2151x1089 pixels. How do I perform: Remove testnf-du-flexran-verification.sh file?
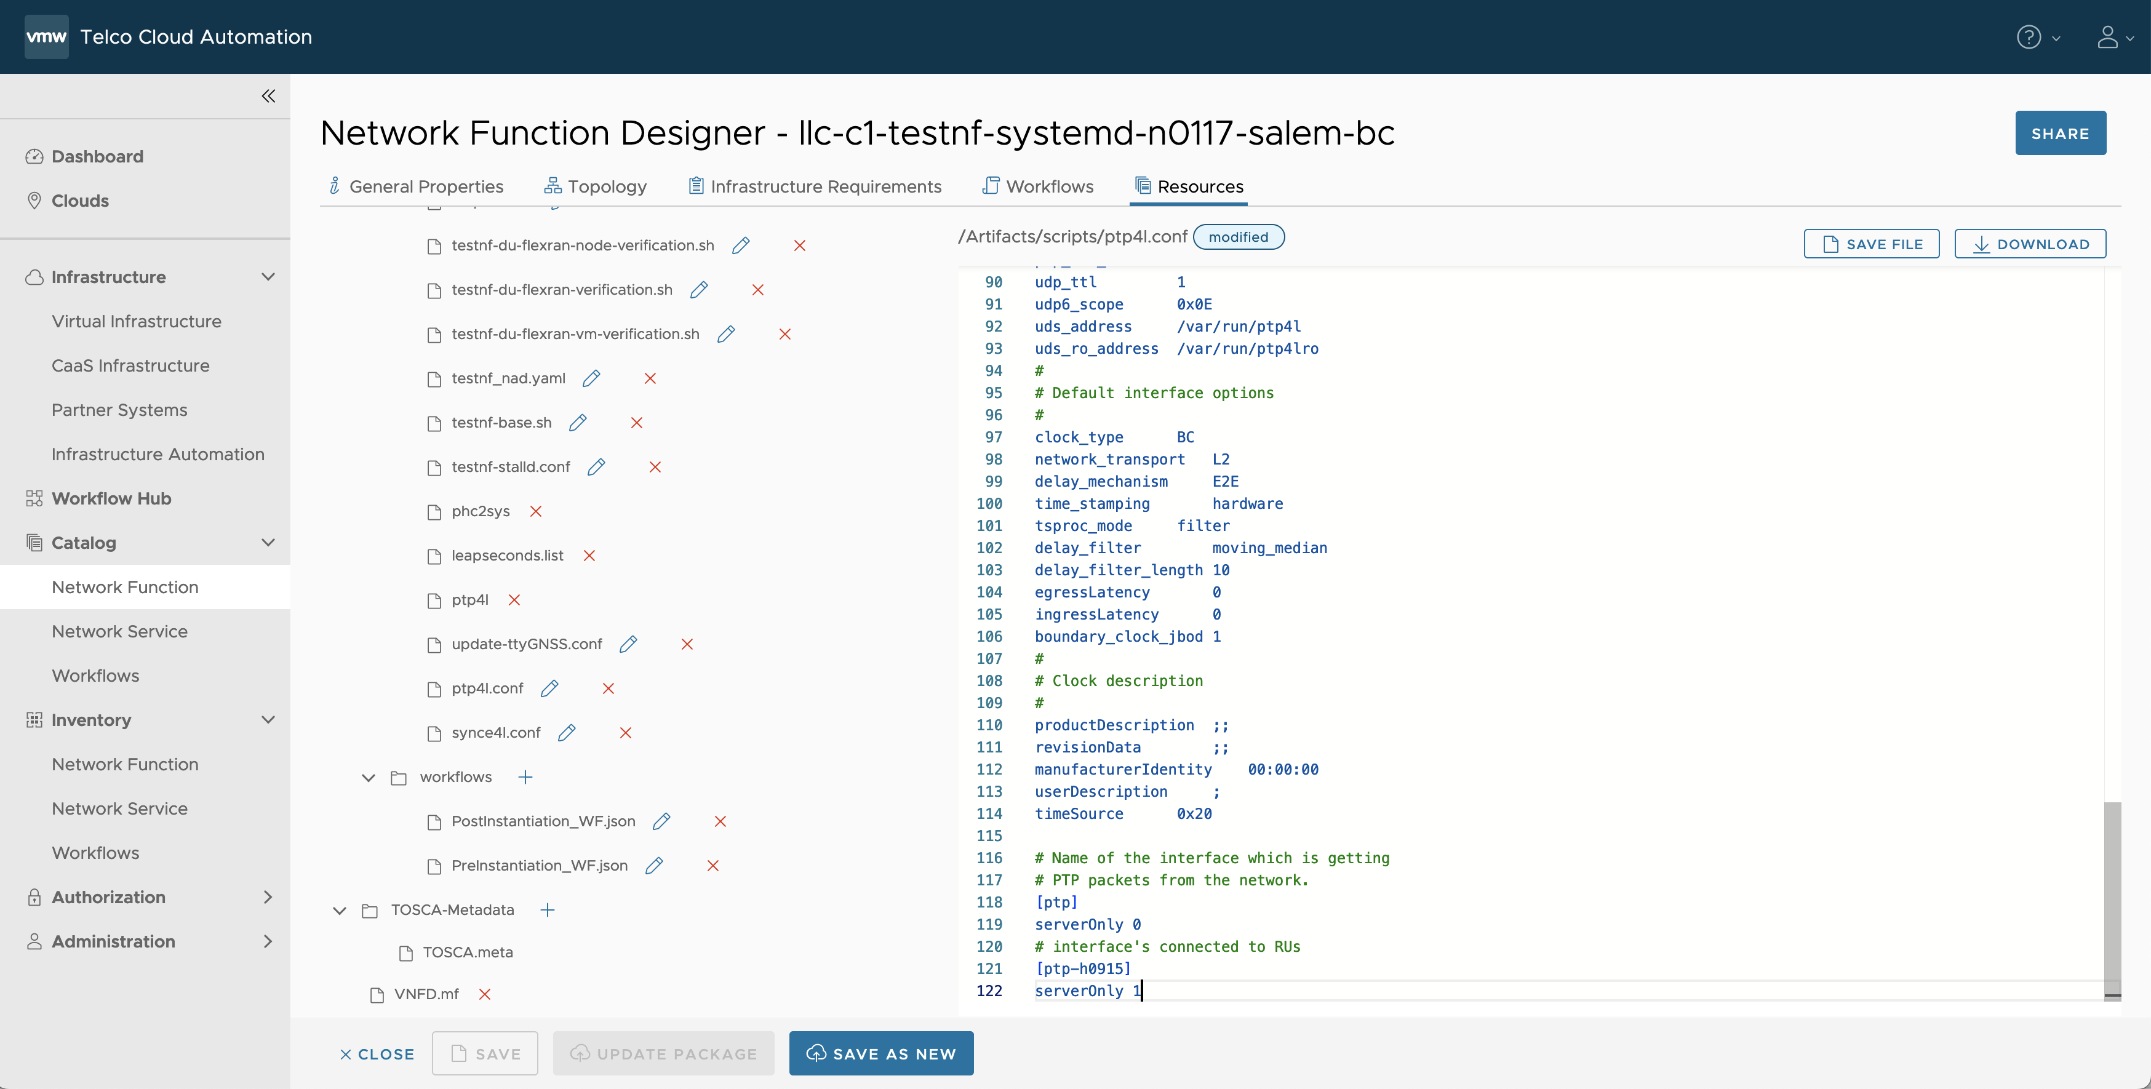pos(757,290)
